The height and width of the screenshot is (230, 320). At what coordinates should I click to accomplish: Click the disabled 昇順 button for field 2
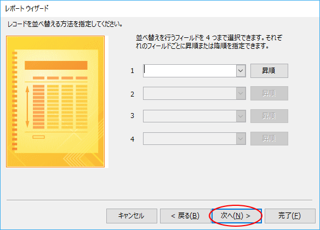pyautogui.click(x=269, y=93)
